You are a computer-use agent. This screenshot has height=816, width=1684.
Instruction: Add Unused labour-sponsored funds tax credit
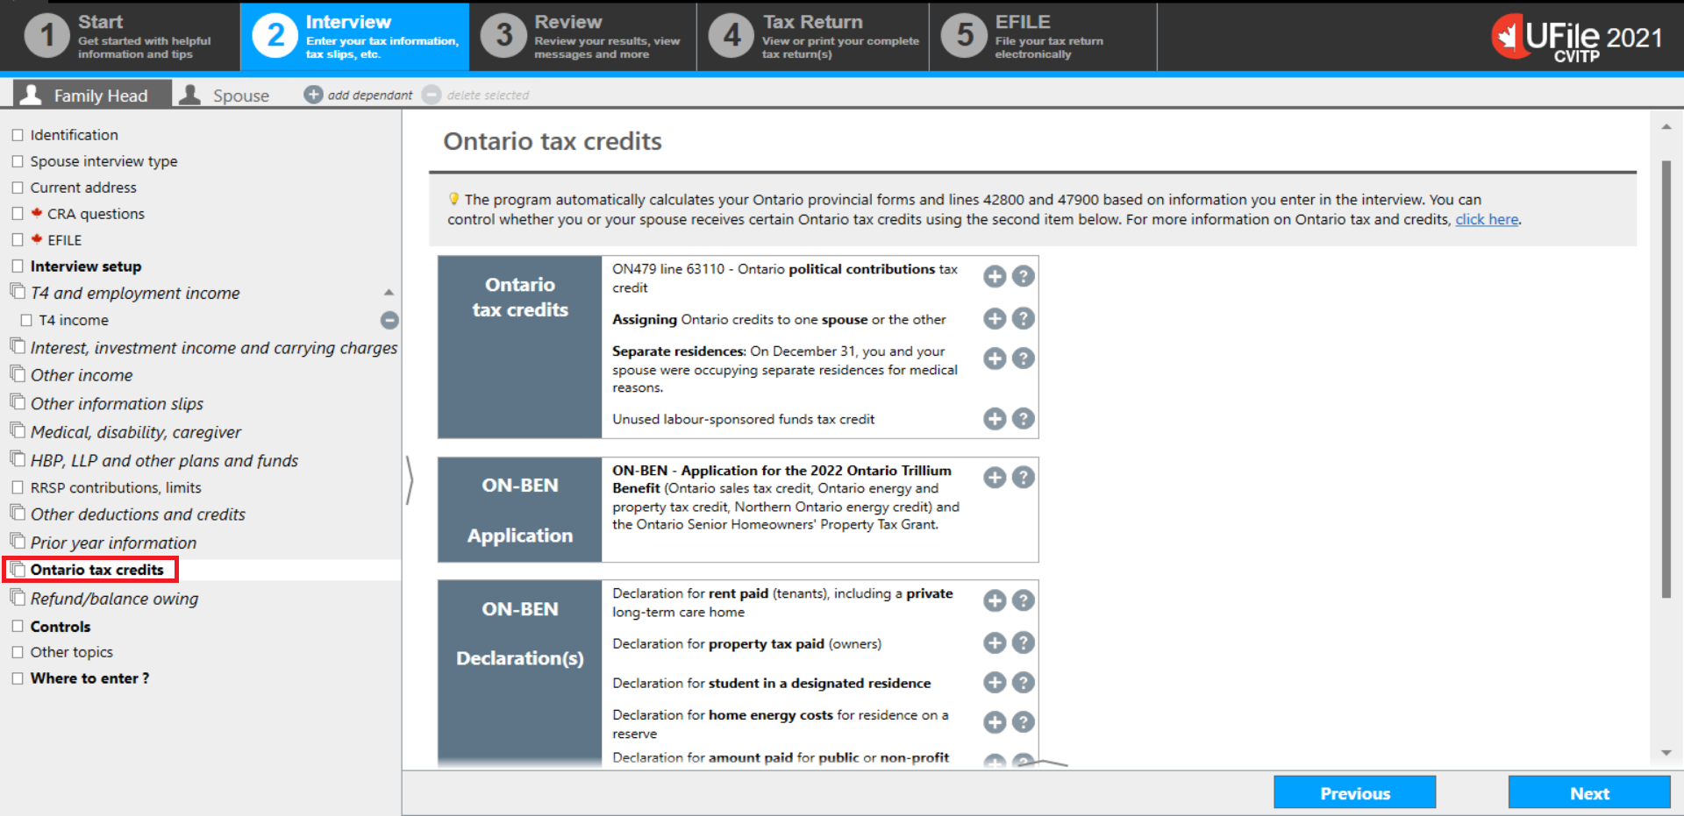click(995, 419)
